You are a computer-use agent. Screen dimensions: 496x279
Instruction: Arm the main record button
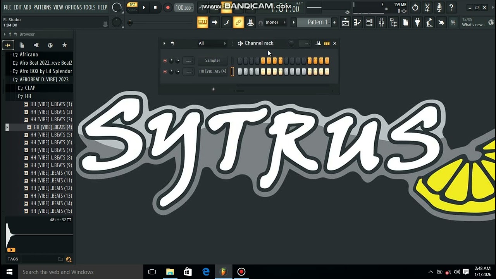click(x=167, y=7)
